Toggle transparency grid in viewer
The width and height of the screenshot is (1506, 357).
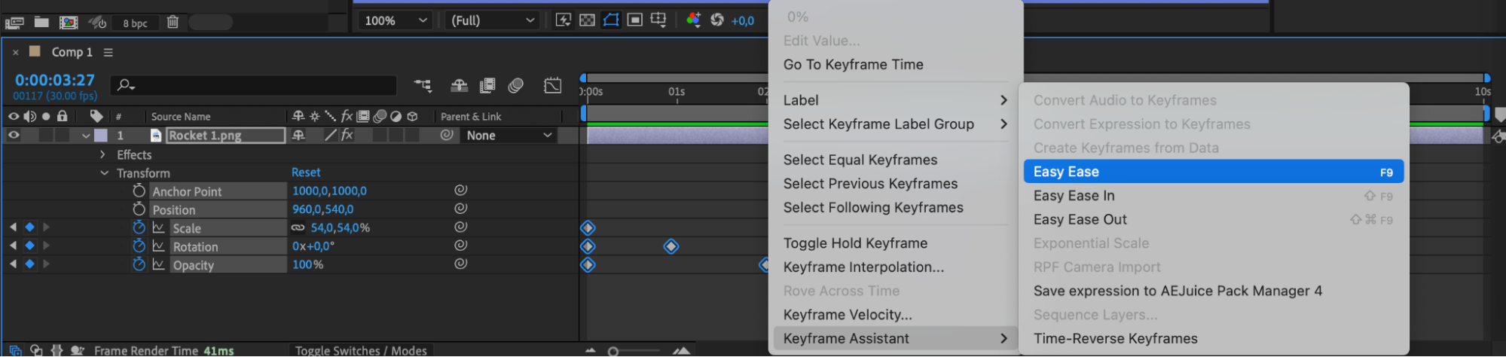[587, 20]
